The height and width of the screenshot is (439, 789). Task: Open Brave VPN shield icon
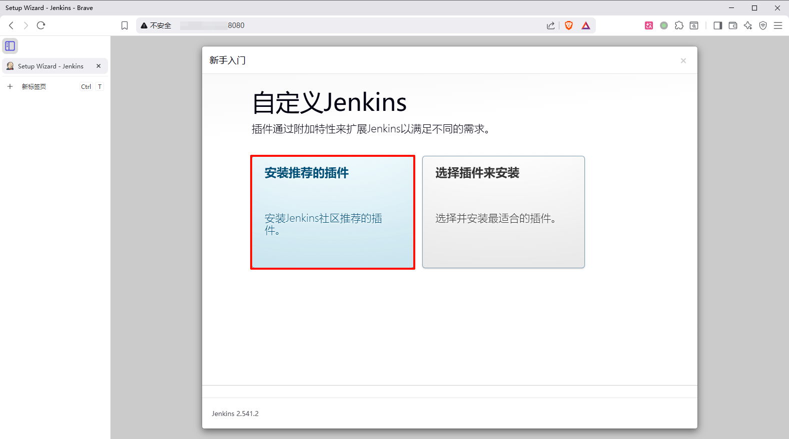763,25
